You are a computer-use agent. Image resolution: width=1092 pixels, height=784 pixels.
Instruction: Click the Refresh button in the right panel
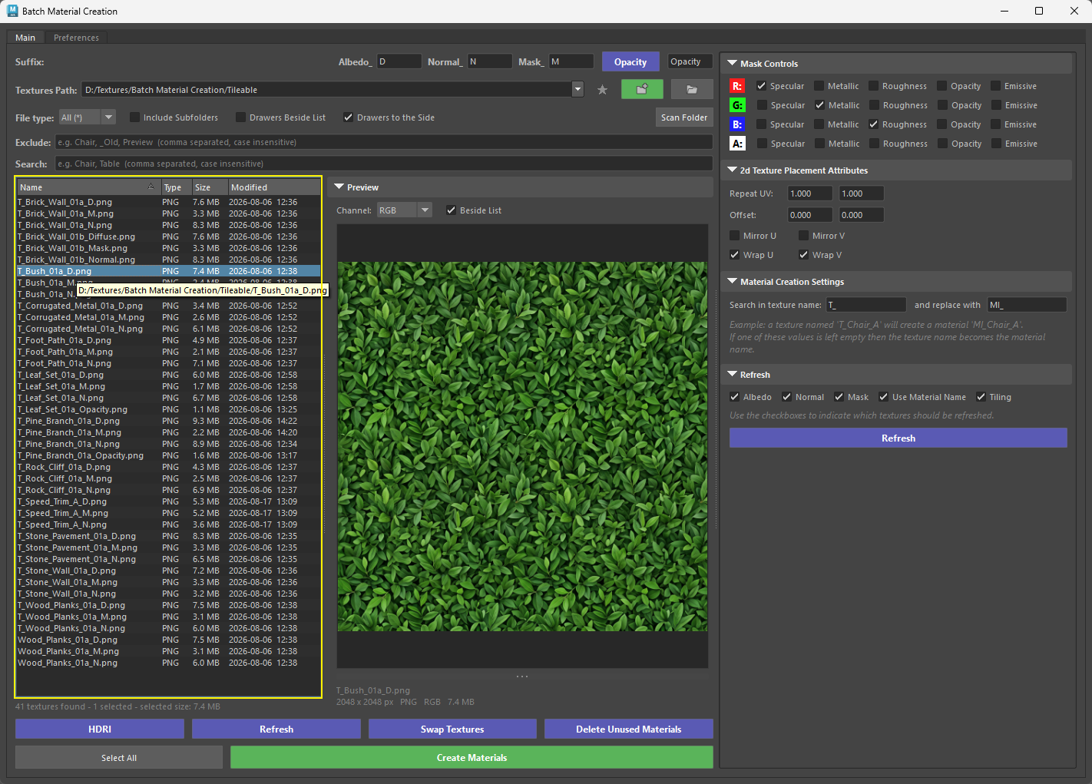tap(898, 438)
